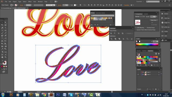172x97 pixels.
Task: Open the File menu
Action: (x=6, y=2)
